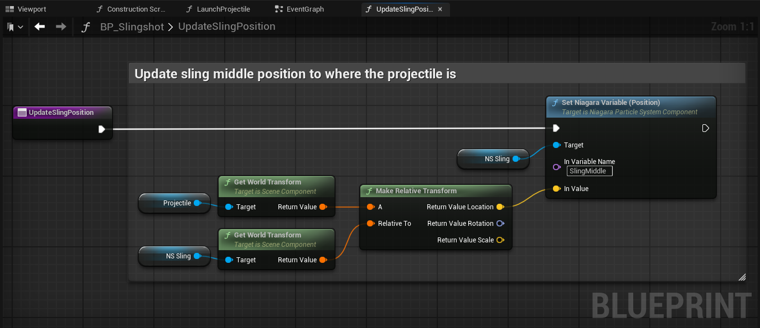Click the Return Value Rotation output pin
Screen dimensions: 760x328
pos(500,224)
